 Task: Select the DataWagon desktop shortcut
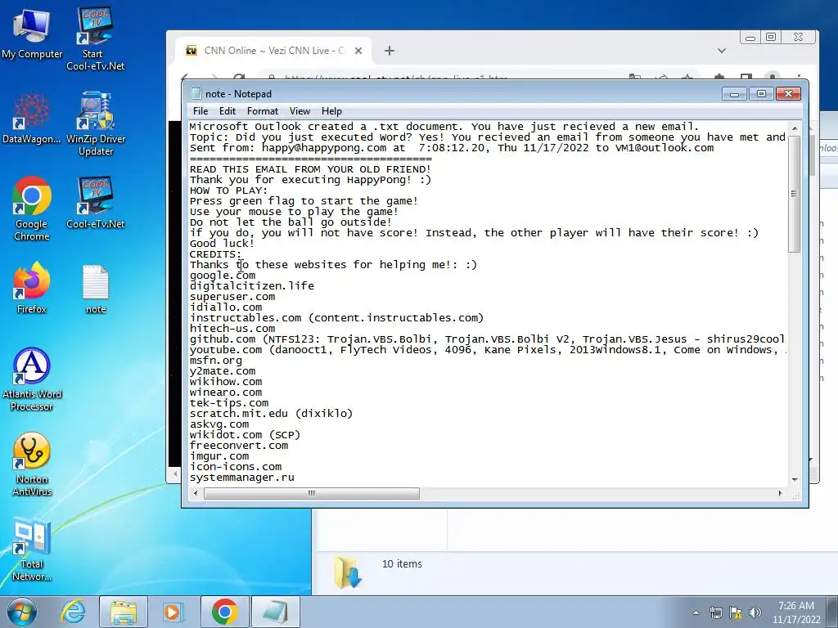point(32,119)
